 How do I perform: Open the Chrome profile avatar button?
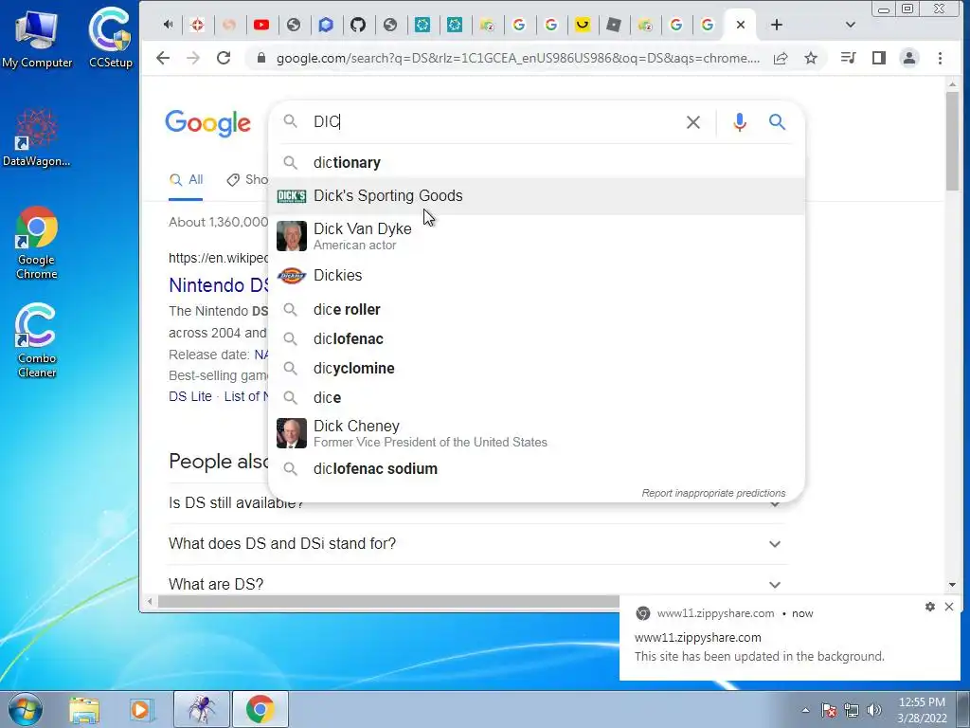[x=908, y=58]
